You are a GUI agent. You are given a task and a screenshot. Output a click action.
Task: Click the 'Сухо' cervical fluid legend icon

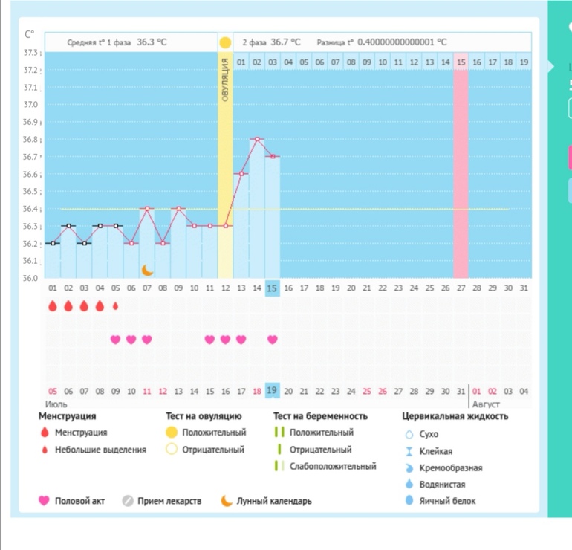click(408, 434)
